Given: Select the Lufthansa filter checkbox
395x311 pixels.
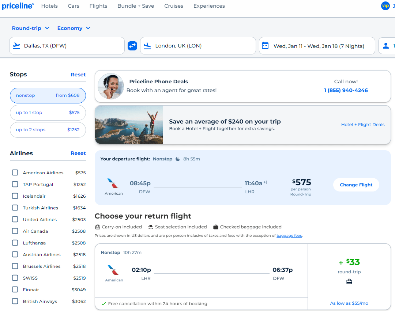Looking at the screenshot, I should [x=15, y=243].
